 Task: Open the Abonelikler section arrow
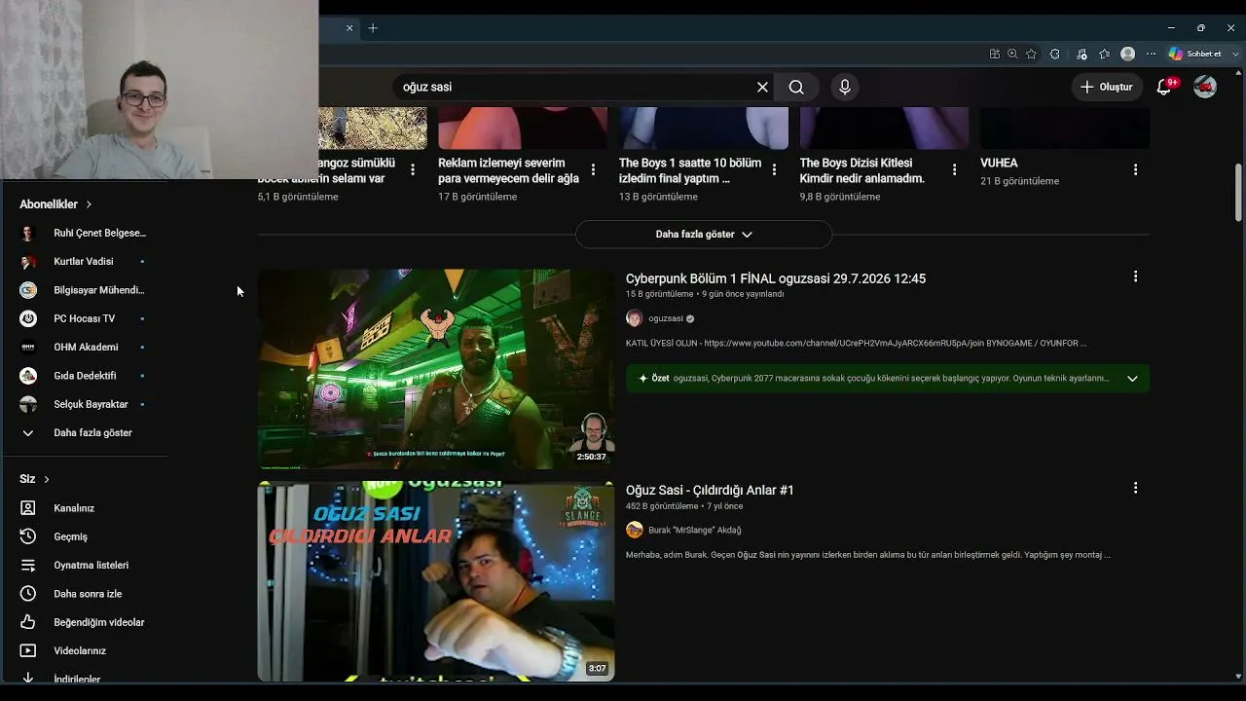(89, 204)
